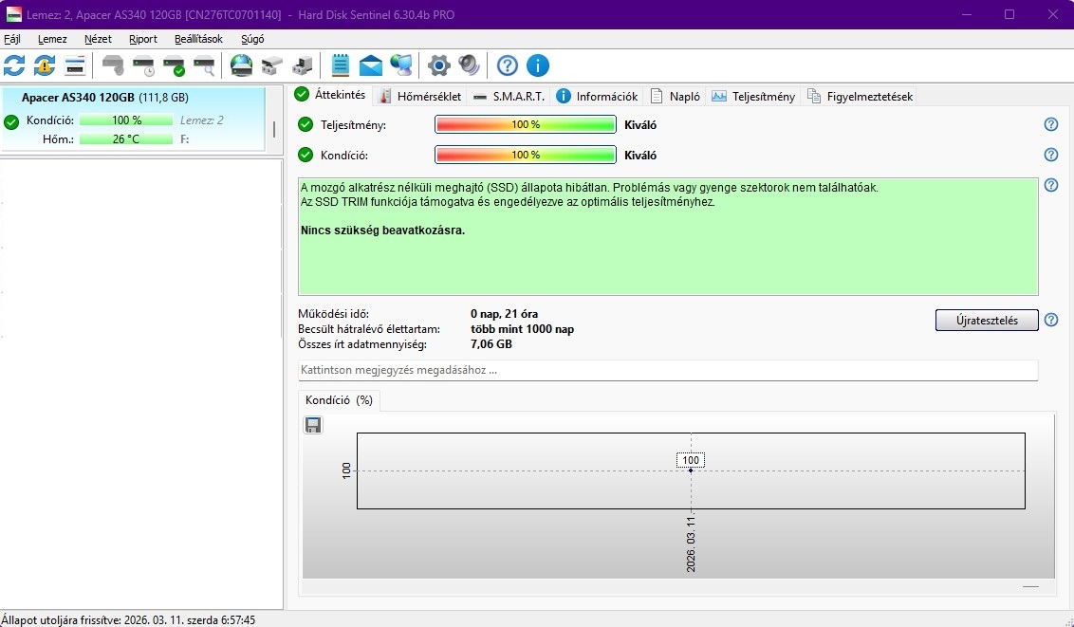Click the comment field 'Kattintson megjegyzés megadásához'
This screenshot has height=627, width=1074.
(x=668, y=370)
